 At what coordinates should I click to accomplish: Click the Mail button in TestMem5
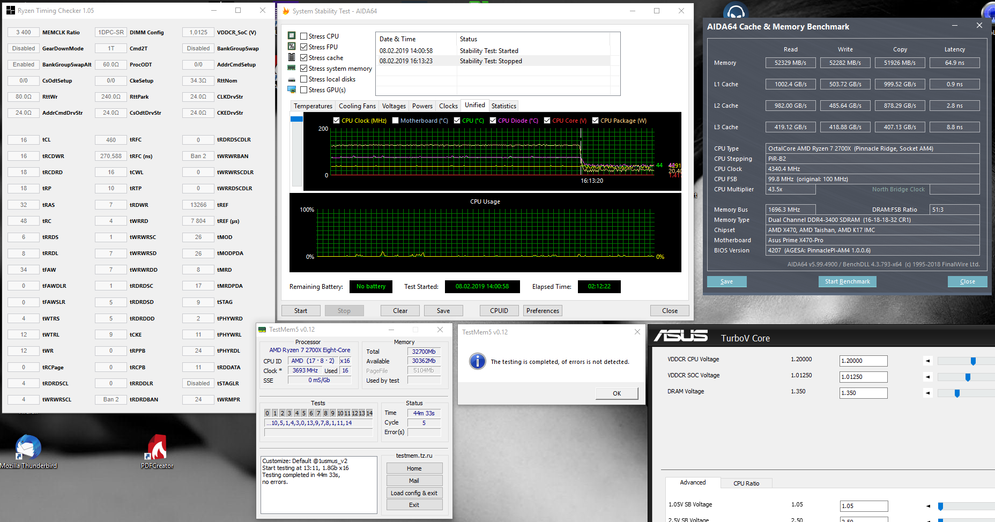pos(414,481)
